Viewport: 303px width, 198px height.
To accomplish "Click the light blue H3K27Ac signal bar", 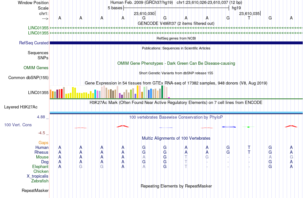I will (x=176, y=113).
